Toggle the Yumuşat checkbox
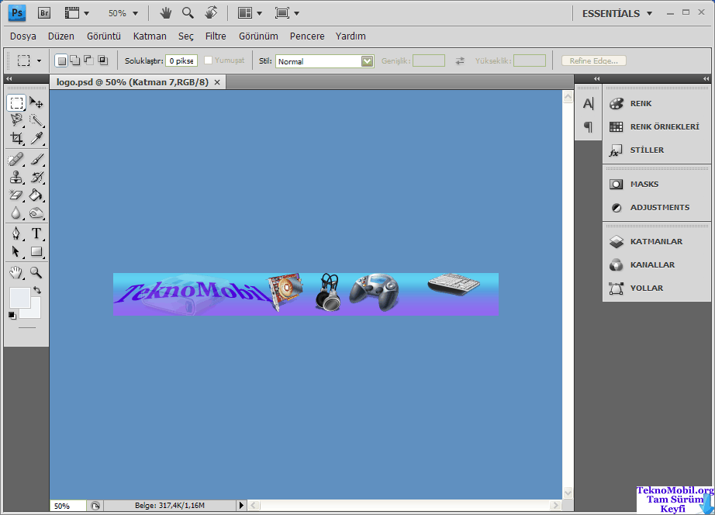 208,60
